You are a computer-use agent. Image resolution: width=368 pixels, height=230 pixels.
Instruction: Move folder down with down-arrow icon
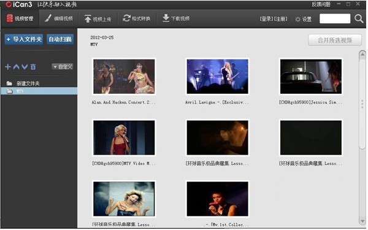click(25, 67)
